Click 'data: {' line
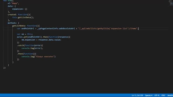 tap(12, 6)
